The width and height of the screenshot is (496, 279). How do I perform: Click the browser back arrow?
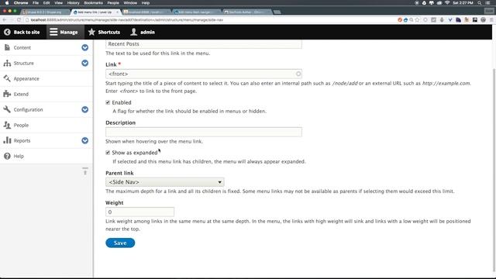(5, 19)
